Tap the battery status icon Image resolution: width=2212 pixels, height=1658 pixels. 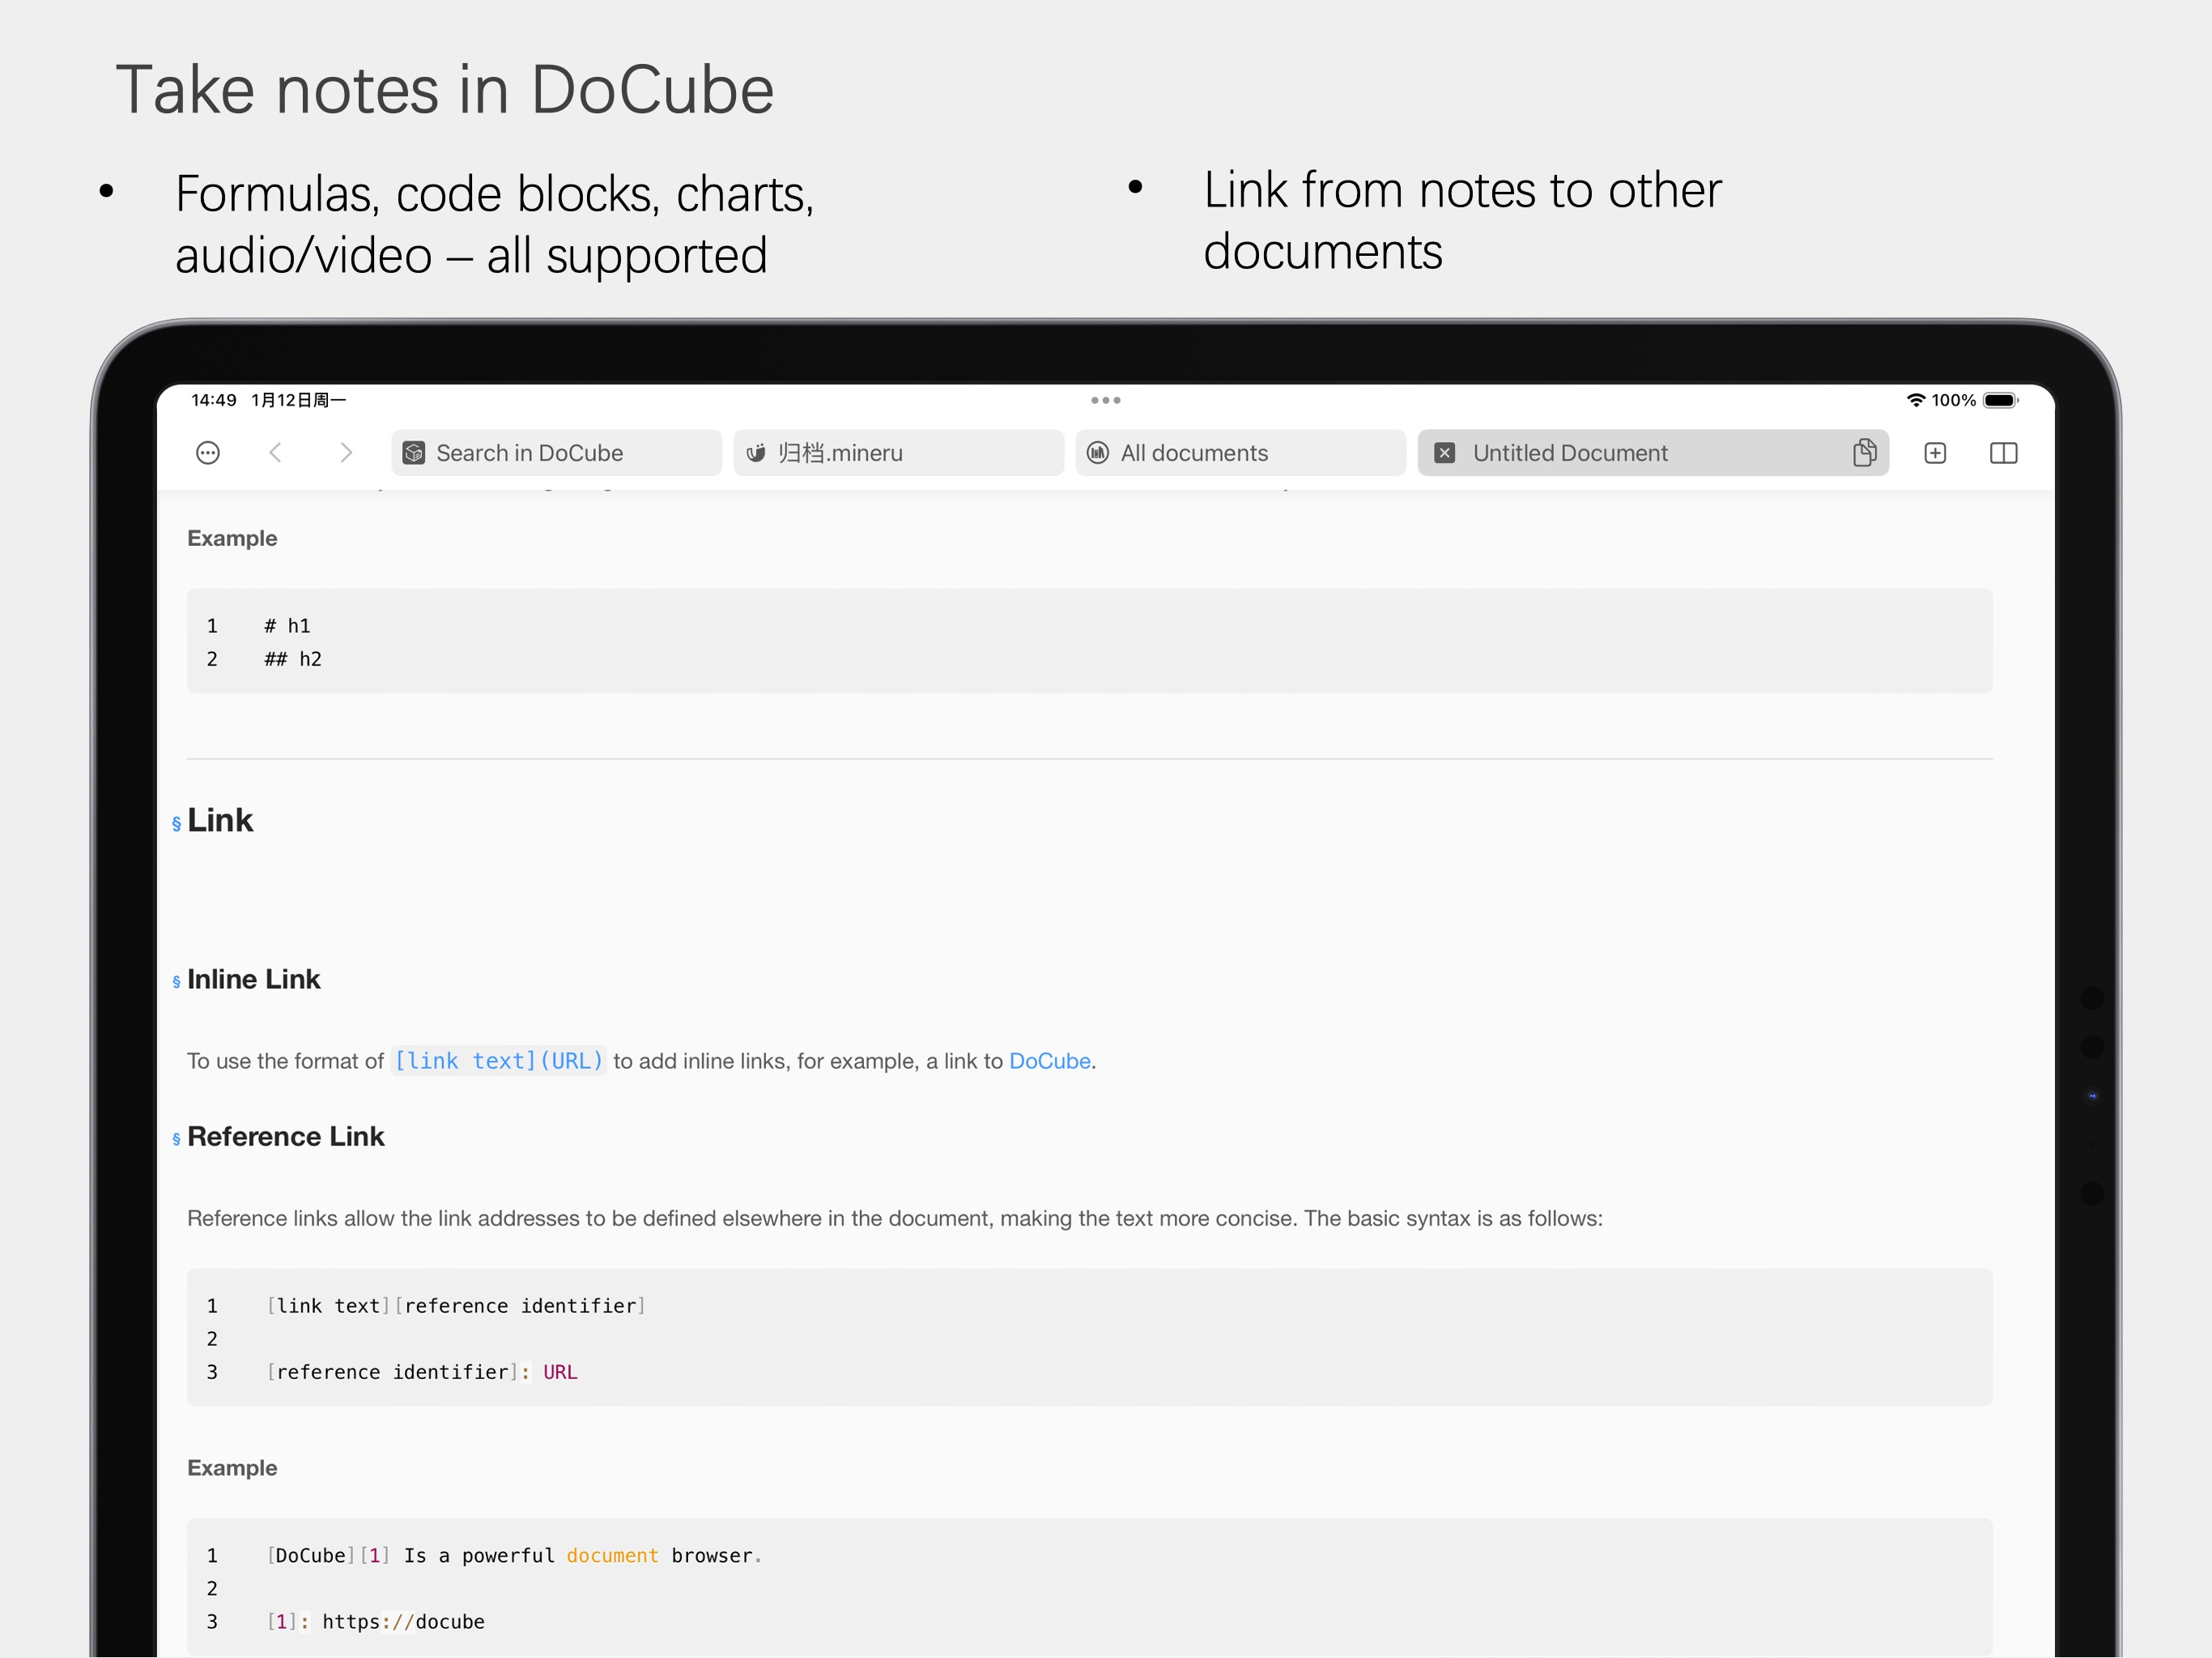click(x=2001, y=400)
